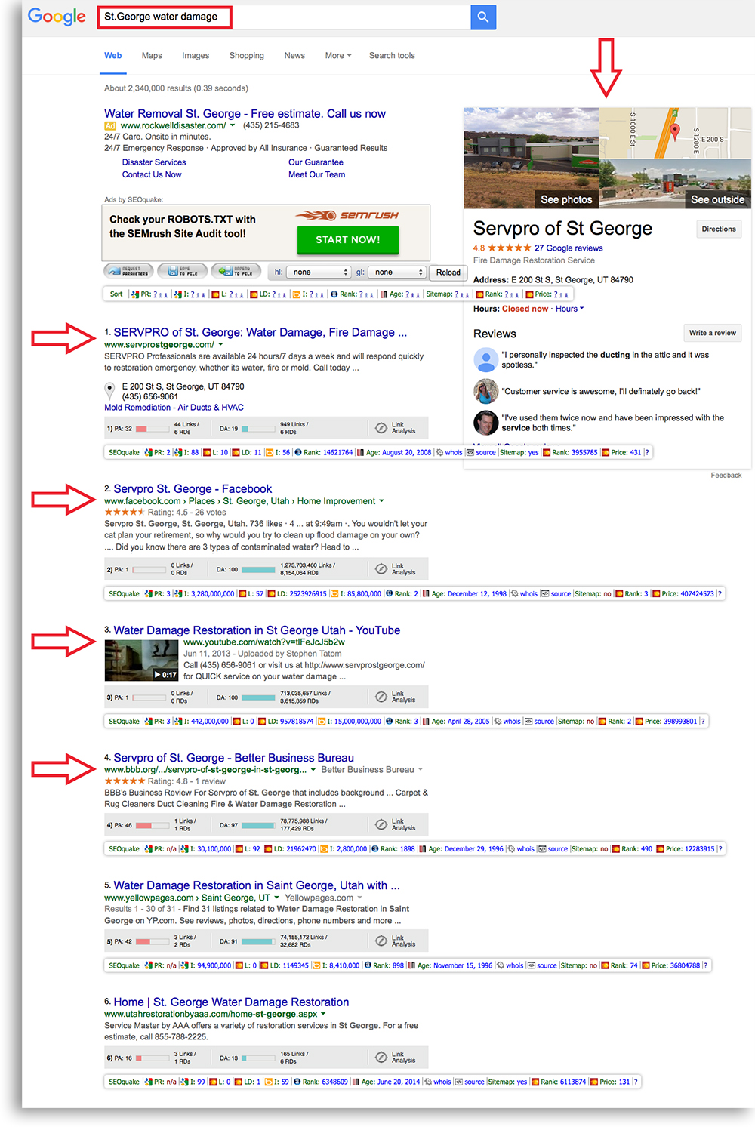Expand the Hours dropdown in the business panel
755x1127 pixels.
[569, 309]
